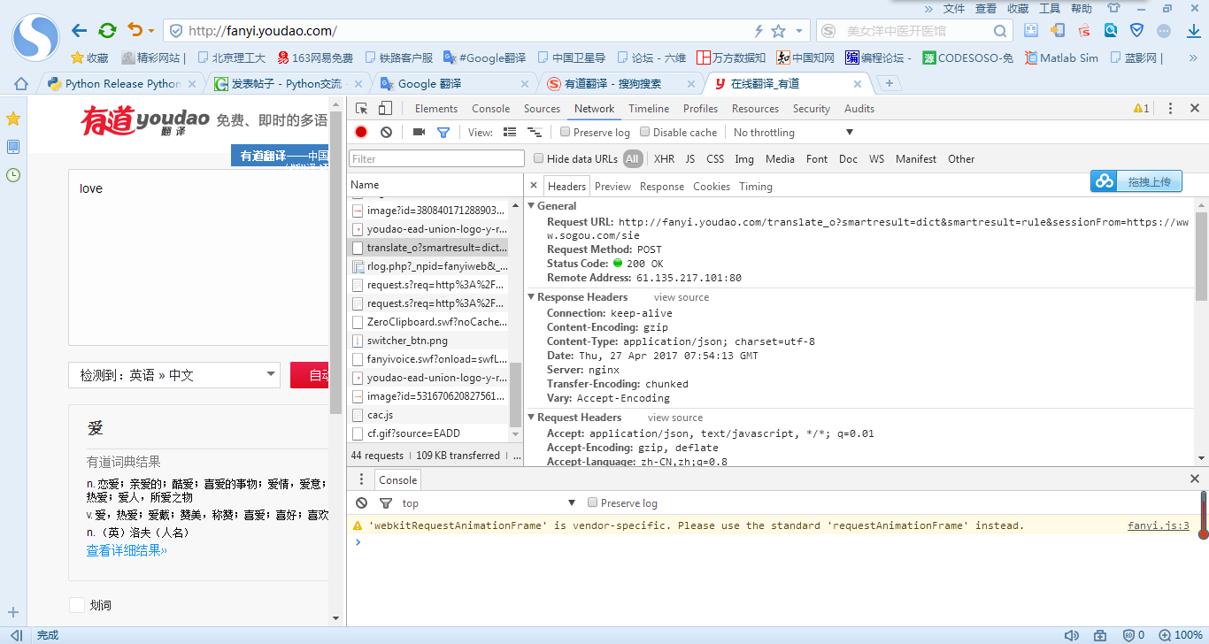The width and height of the screenshot is (1209, 644).
Task: Switch to Timeline panel tab
Action: pos(649,109)
